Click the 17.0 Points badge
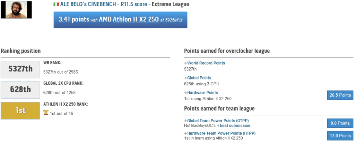The height and width of the screenshot is (143, 355). coord(340,136)
